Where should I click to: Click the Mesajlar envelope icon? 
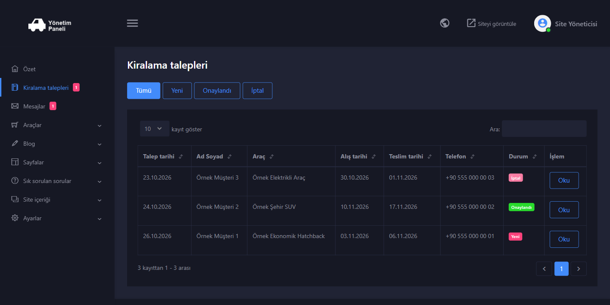[15, 106]
